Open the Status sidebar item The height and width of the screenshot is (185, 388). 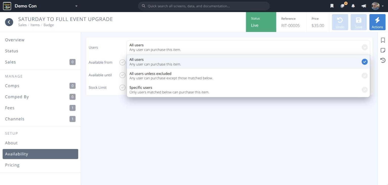click(x=40, y=51)
